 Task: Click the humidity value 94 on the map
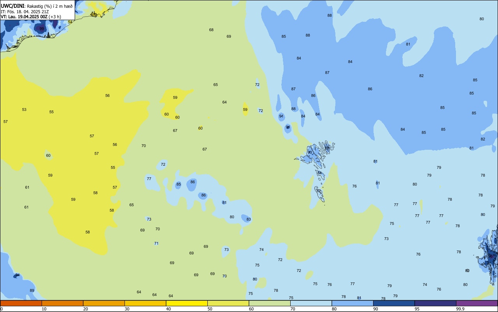pyautogui.click(x=17, y=275)
